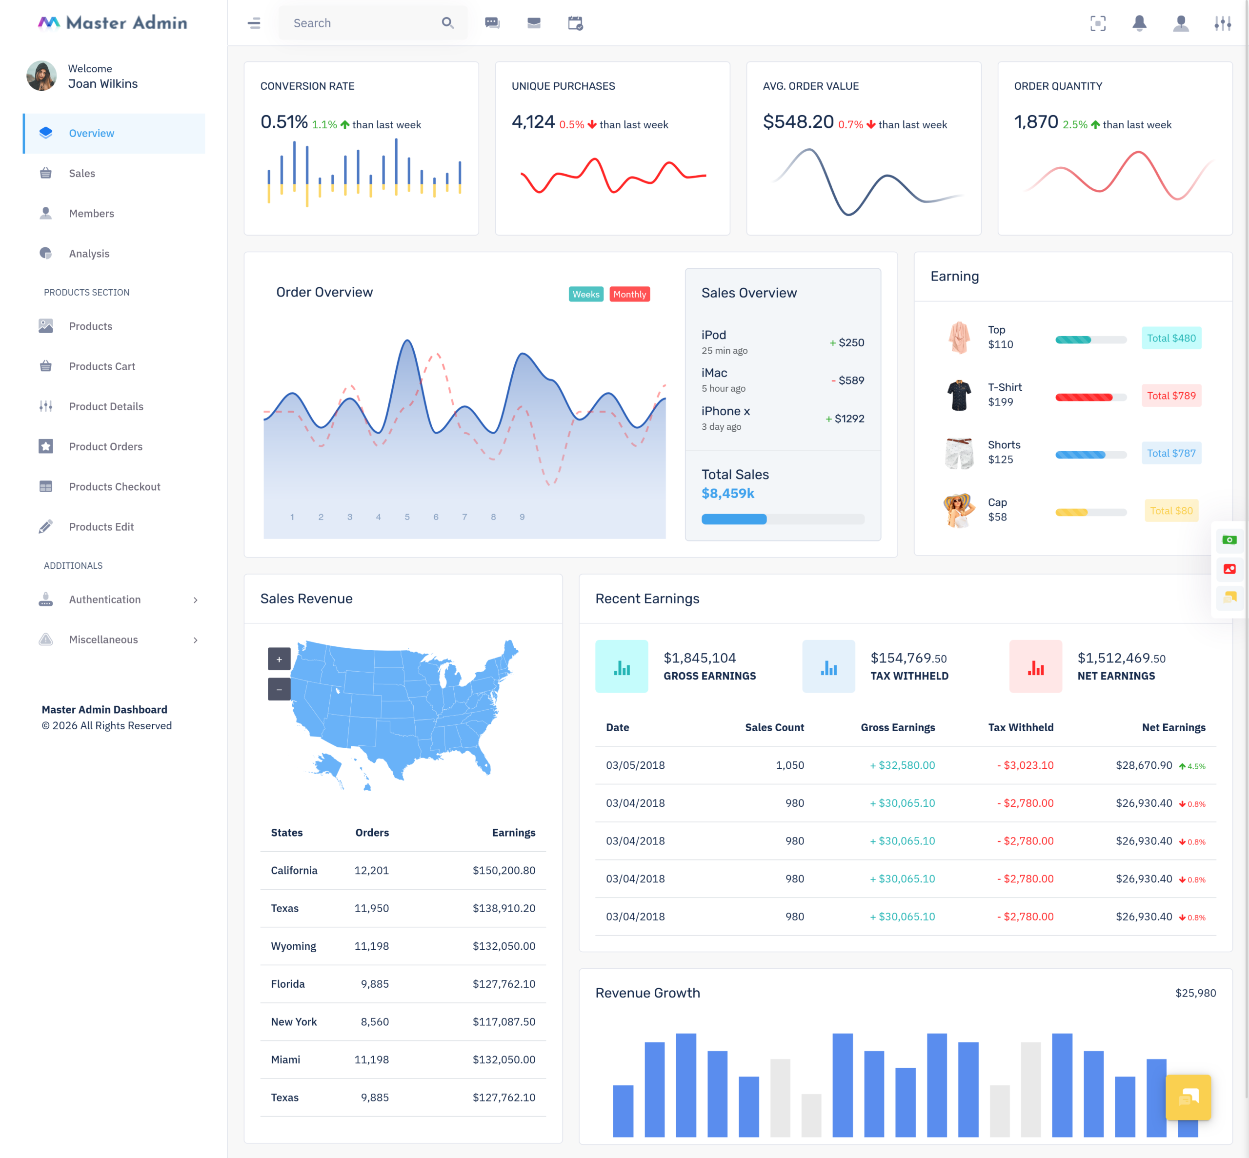Click the Cap yellow progress bar
This screenshot has height=1158, width=1249.
[1090, 513]
